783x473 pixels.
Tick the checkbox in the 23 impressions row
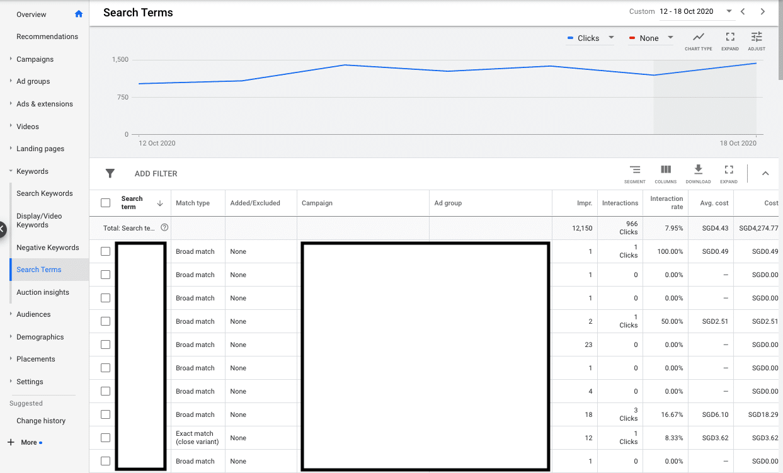click(x=106, y=345)
